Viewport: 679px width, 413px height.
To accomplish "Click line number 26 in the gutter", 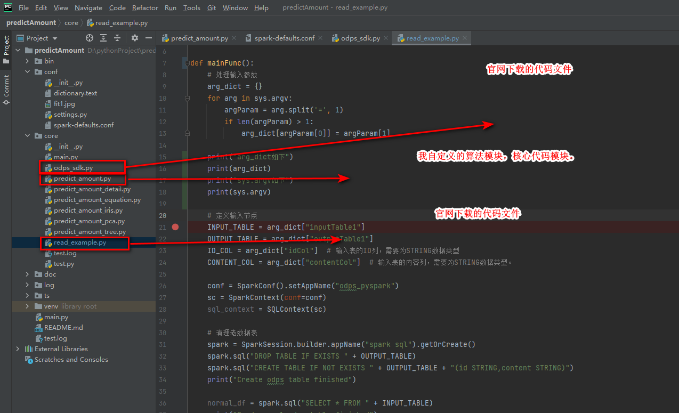I will pyautogui.click(x=163, y=286).
